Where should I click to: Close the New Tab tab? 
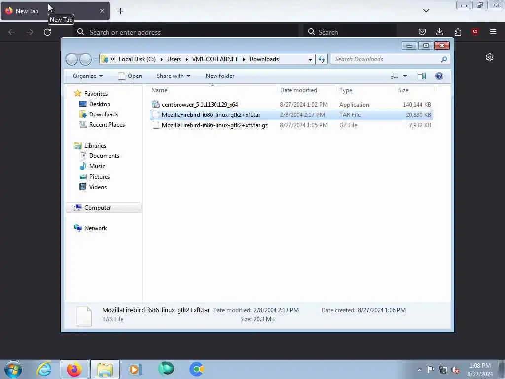102,11
